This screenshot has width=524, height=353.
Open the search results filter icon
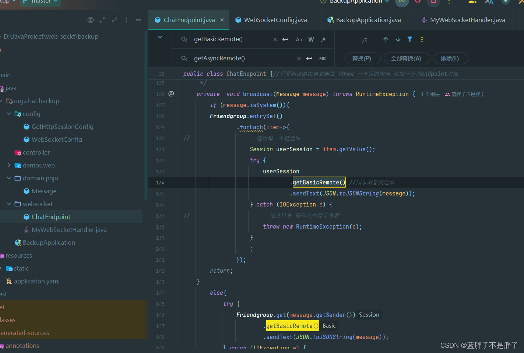click(410, 39)
